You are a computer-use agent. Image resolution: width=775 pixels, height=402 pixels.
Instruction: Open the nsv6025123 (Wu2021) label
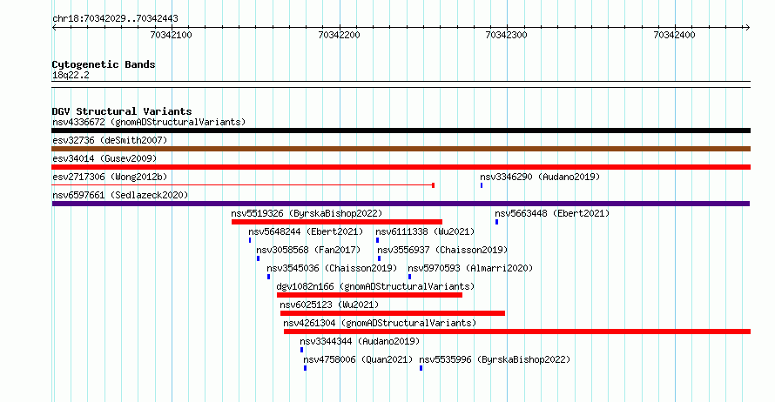(329, 305)
